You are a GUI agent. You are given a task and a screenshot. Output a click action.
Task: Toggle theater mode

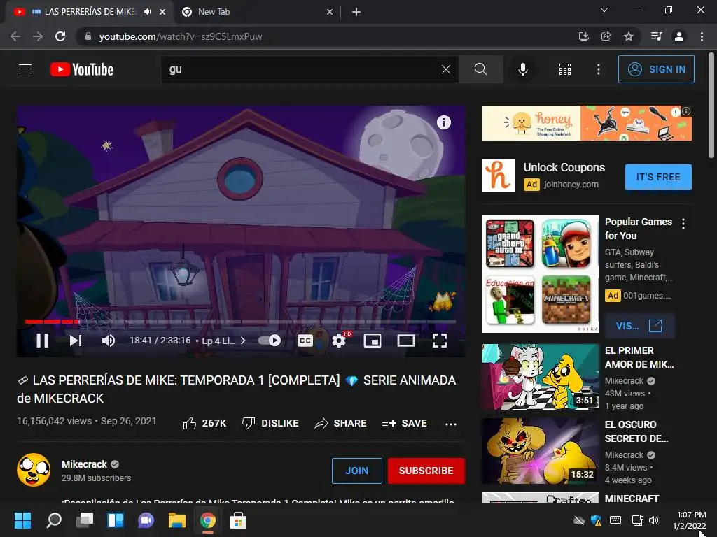click(x=406, y=341)
